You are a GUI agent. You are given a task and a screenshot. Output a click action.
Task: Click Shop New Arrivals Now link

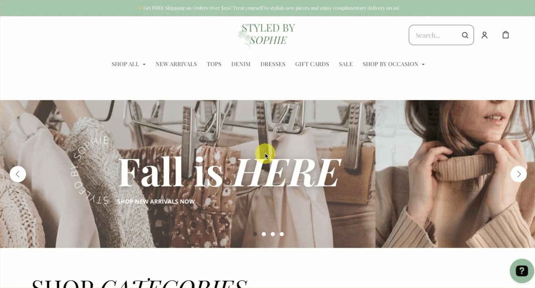point(156,201)
